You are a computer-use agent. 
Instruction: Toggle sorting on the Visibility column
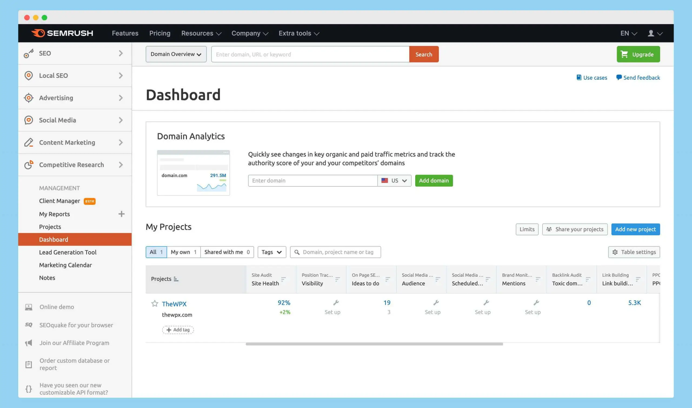tap(337, 279)
